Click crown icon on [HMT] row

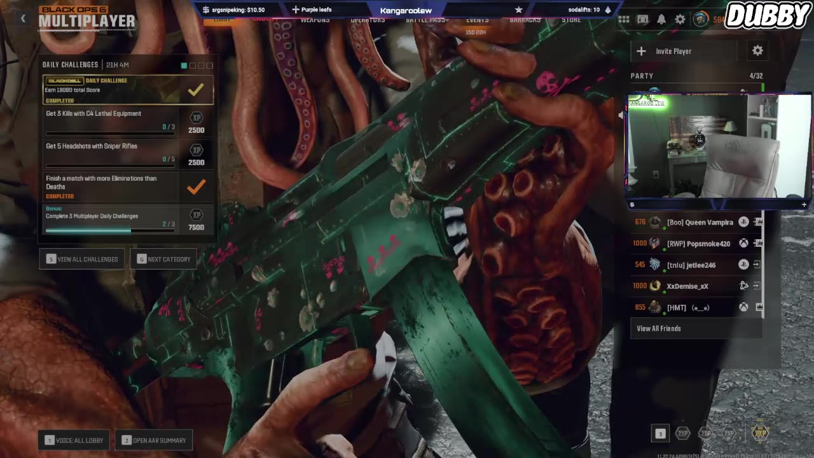pos(759,307)
